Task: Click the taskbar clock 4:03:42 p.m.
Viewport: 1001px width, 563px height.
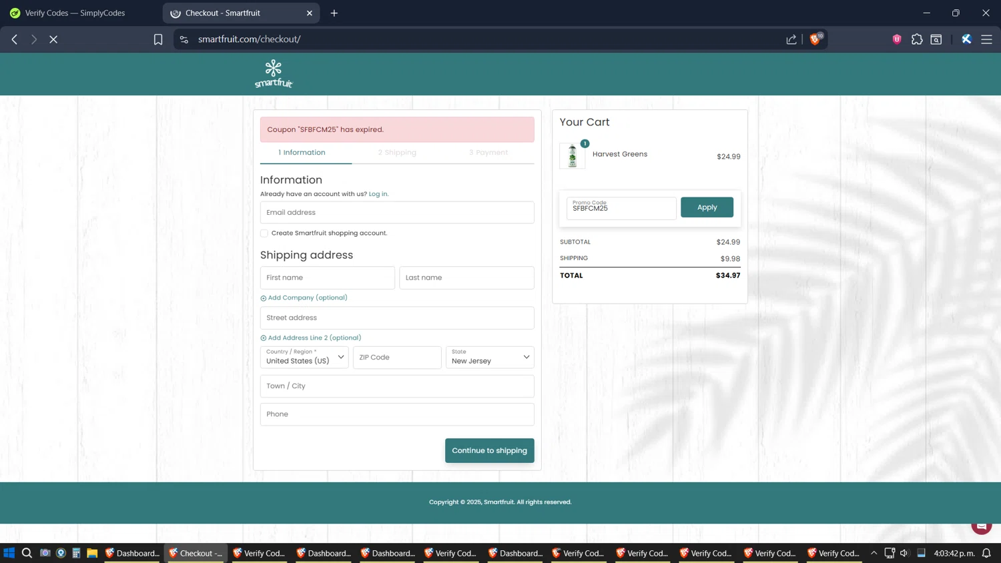Action: click(954, 553)
